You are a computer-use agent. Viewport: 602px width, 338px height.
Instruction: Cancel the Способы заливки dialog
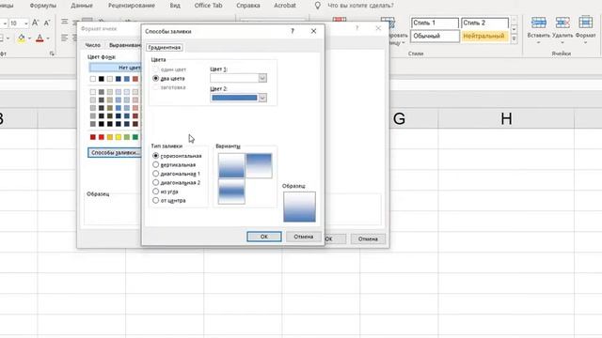pos(303,237)
